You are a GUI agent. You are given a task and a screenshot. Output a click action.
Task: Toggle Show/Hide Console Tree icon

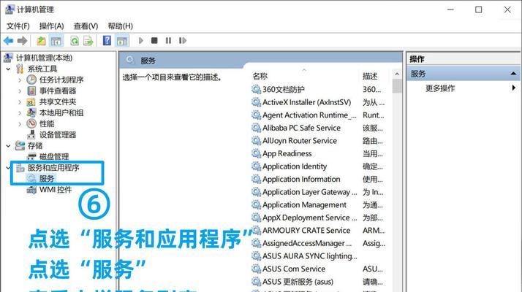pos(56,41)
